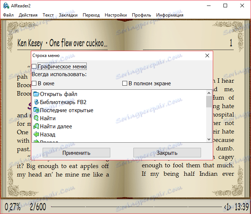
Task: Close the Строка меню dialog with X
Action: (207, 56)
